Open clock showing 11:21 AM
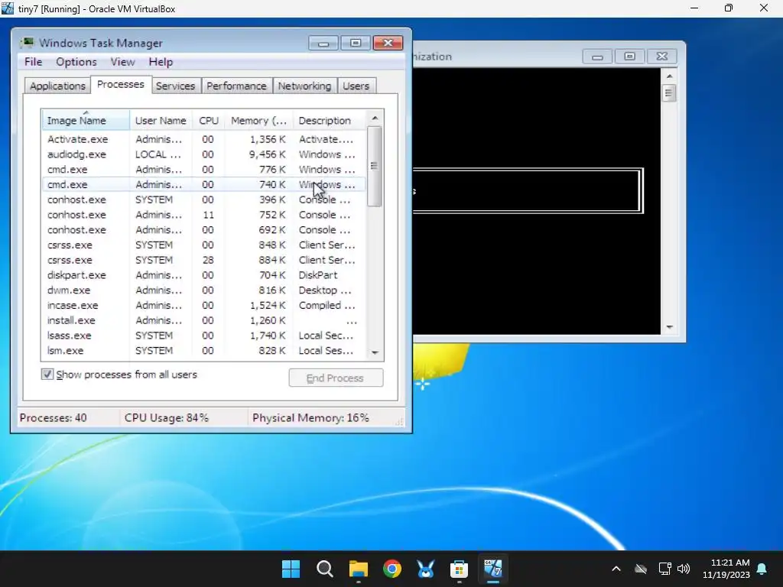Viewport: 783px width, 587px height. click(x=726, y=569)
